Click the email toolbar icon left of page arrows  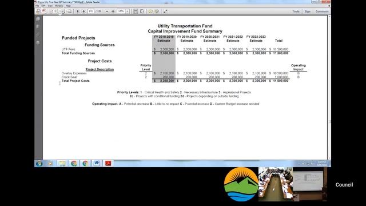[x=69, y=11]
